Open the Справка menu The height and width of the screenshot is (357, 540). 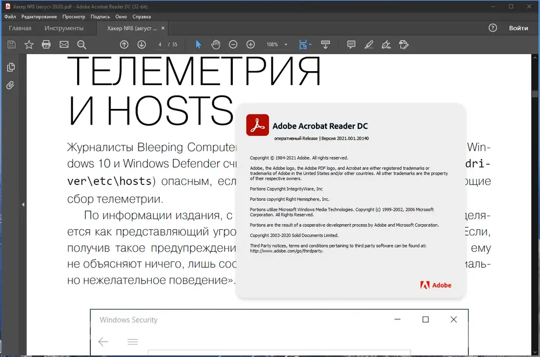click(x=141, y=17)
